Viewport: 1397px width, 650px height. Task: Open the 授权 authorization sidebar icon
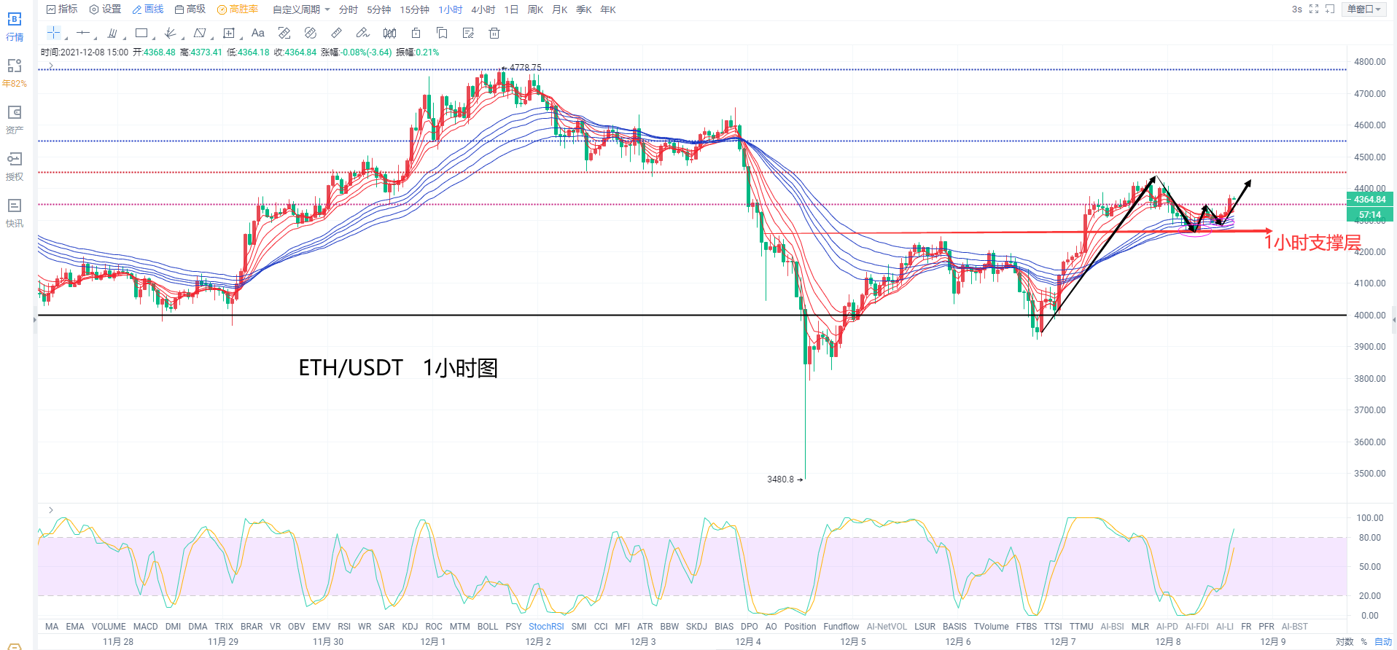point(15,165)
